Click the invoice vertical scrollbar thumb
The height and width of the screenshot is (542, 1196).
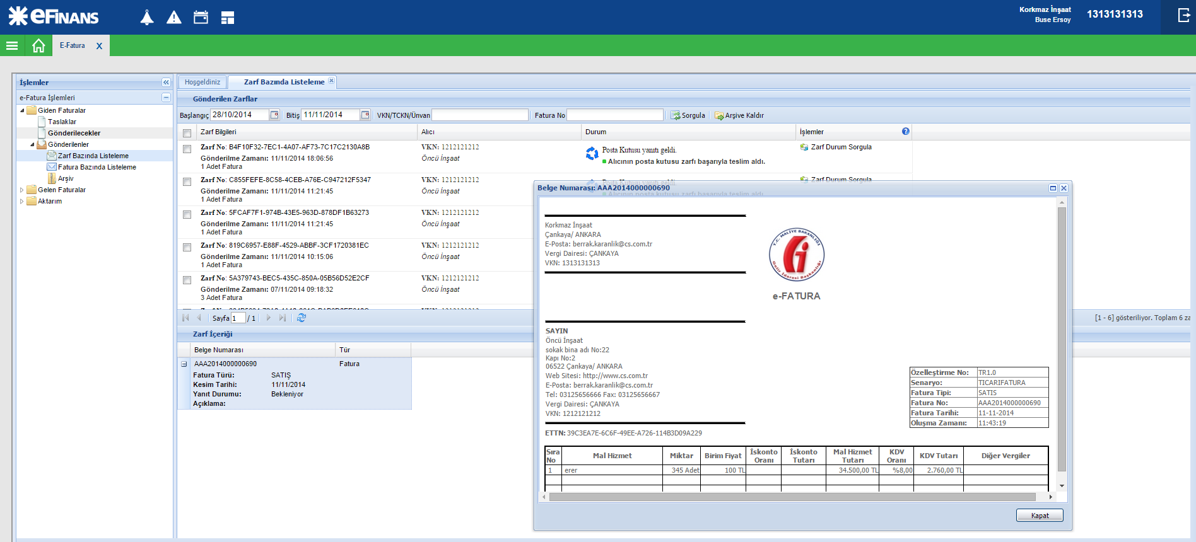coord(1062,340)
